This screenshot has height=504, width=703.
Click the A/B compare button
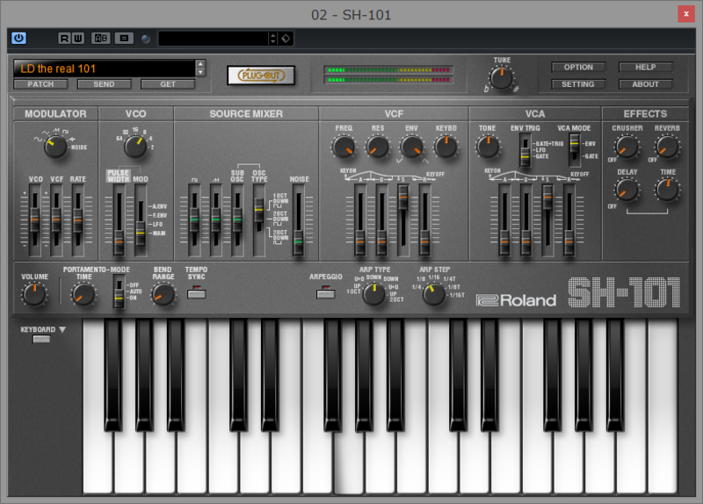click(x=101, y=39)
